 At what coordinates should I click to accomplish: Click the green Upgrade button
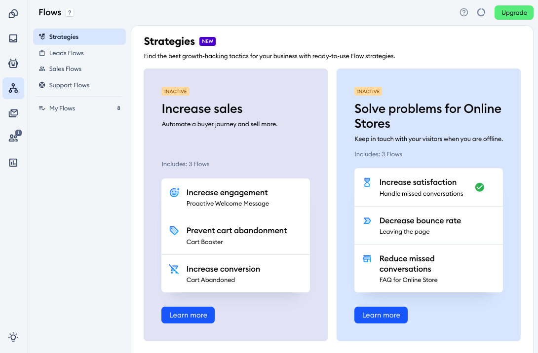[x=514, y=13]
